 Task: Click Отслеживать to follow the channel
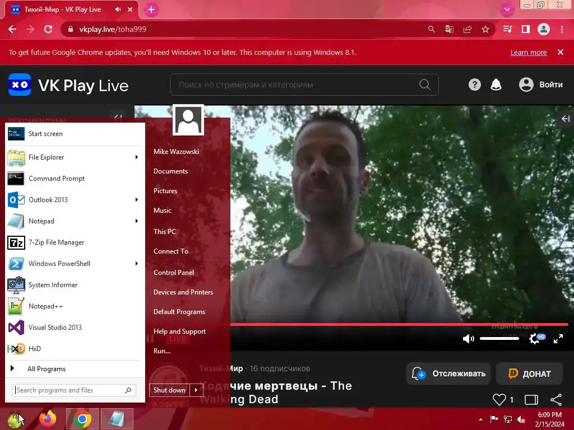coord(448,373)
